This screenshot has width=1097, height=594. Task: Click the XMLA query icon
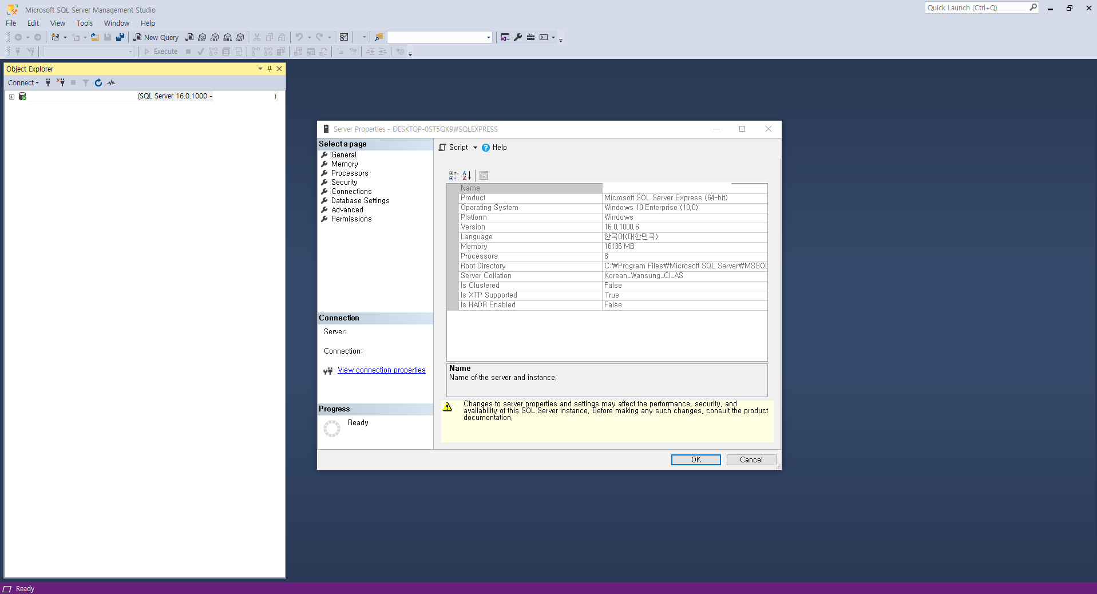click(227, 37)
